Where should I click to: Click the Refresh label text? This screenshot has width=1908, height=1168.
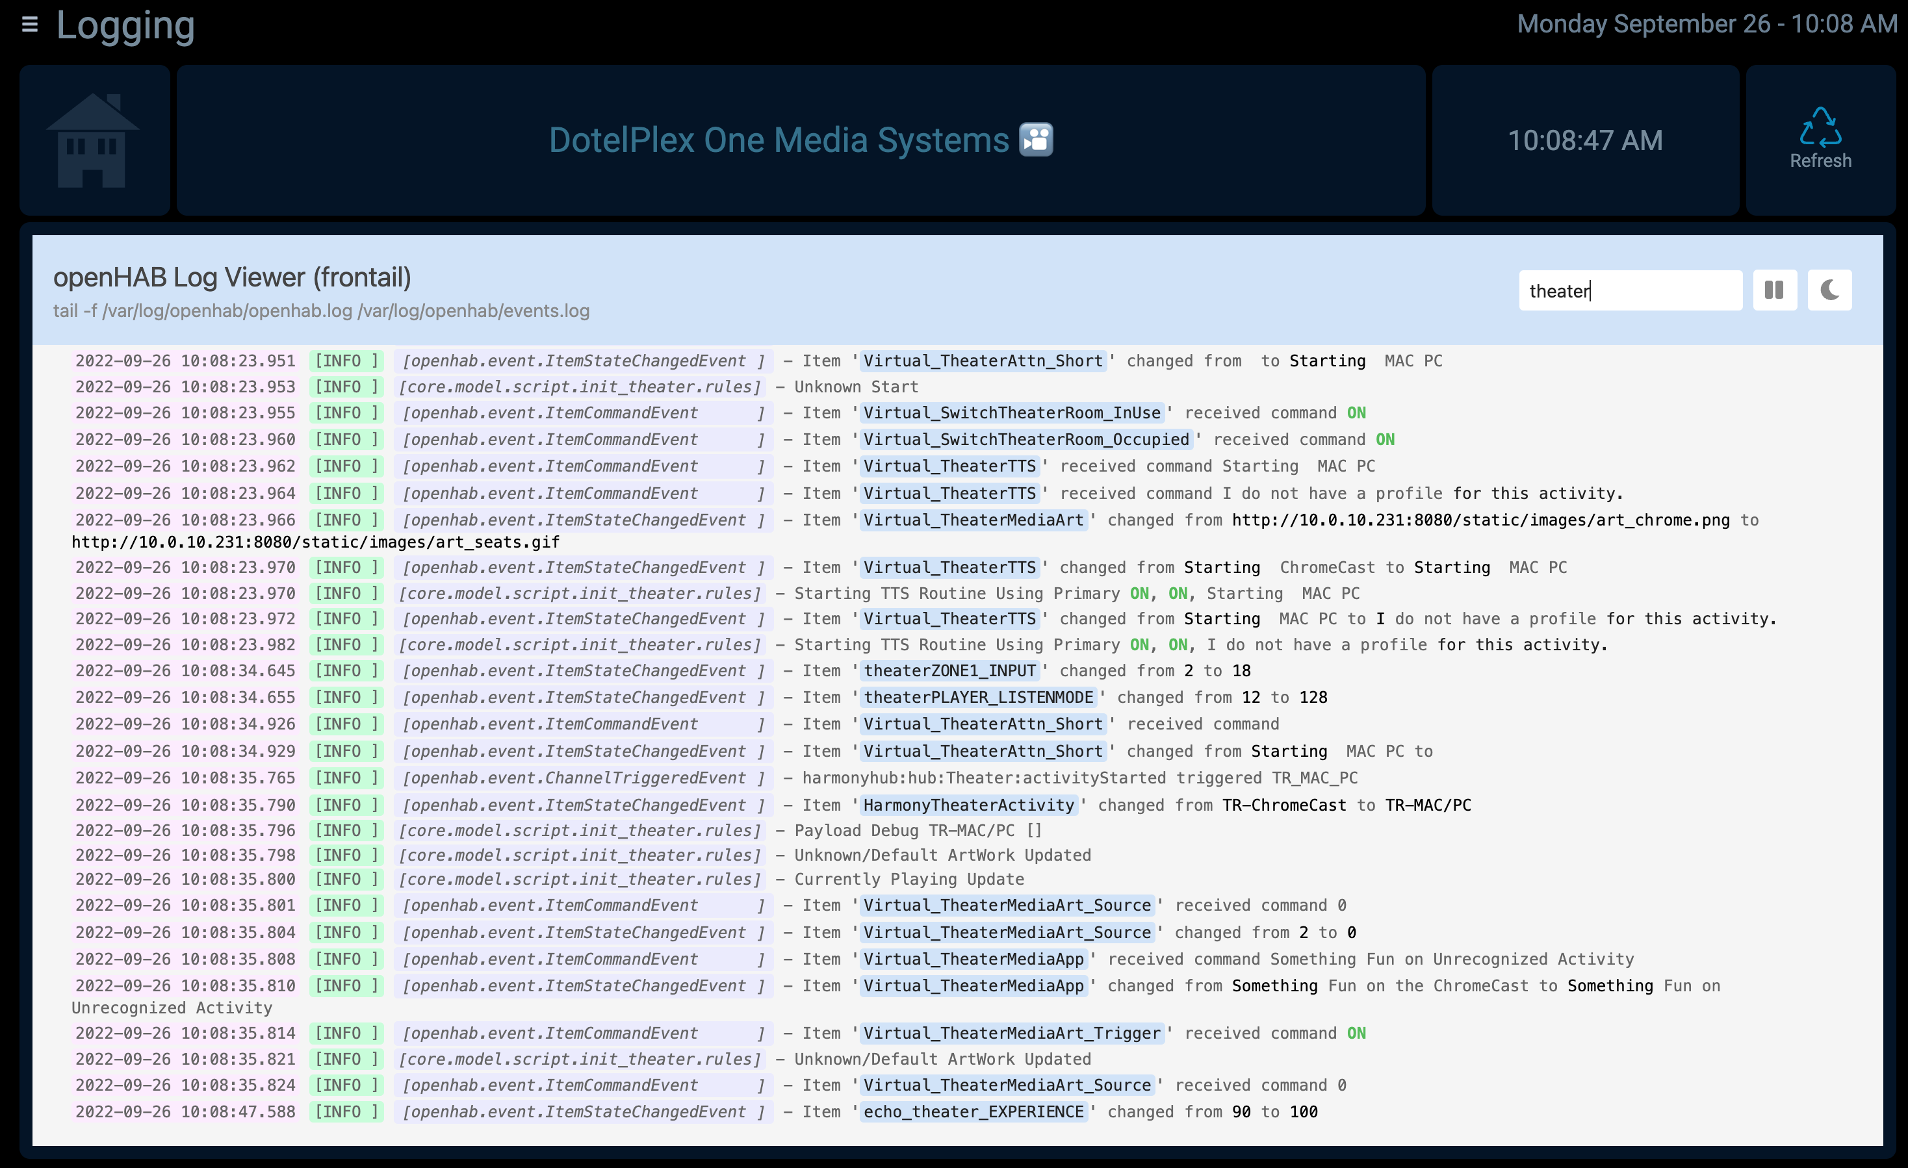click(x=1820, y=161)
